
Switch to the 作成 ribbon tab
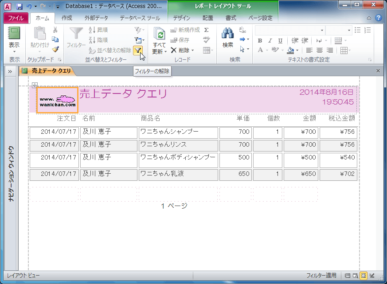point(66,18)
